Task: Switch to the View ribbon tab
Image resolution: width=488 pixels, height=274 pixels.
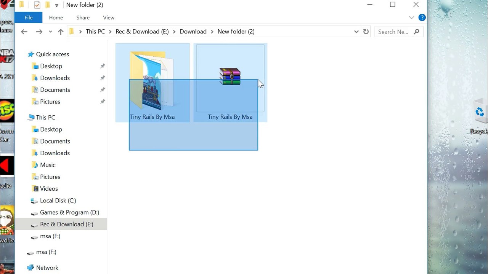Action: [x=109, y=18]
